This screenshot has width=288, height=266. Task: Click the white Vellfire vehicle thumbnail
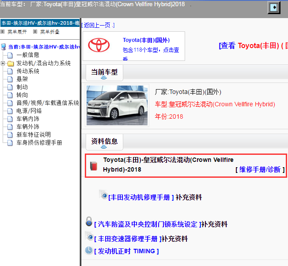tap(117, 105)
